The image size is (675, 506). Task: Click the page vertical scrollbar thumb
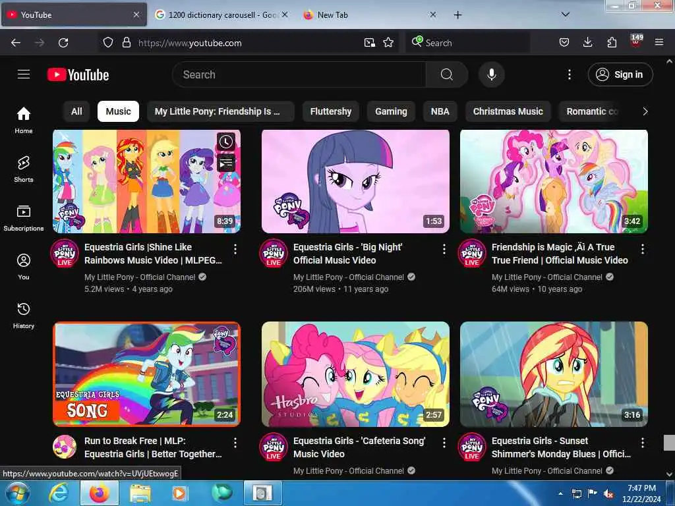[x=670, y=442]
